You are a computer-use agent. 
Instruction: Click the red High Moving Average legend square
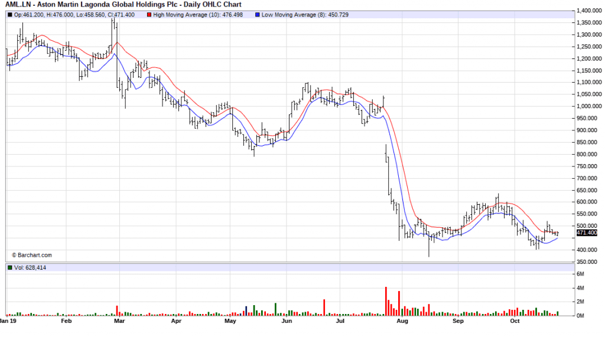pos(148,15)
